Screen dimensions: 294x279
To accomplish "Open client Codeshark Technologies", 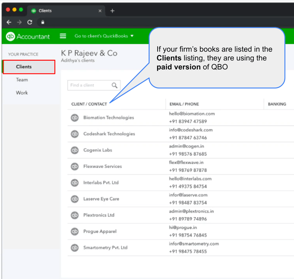I will coord(109,134).
